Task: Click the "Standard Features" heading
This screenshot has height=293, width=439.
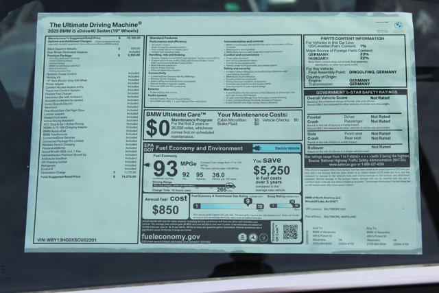Action: coord(163,38)
